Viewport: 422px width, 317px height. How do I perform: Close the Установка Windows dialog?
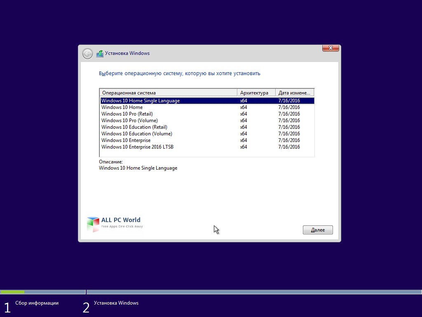331,48
